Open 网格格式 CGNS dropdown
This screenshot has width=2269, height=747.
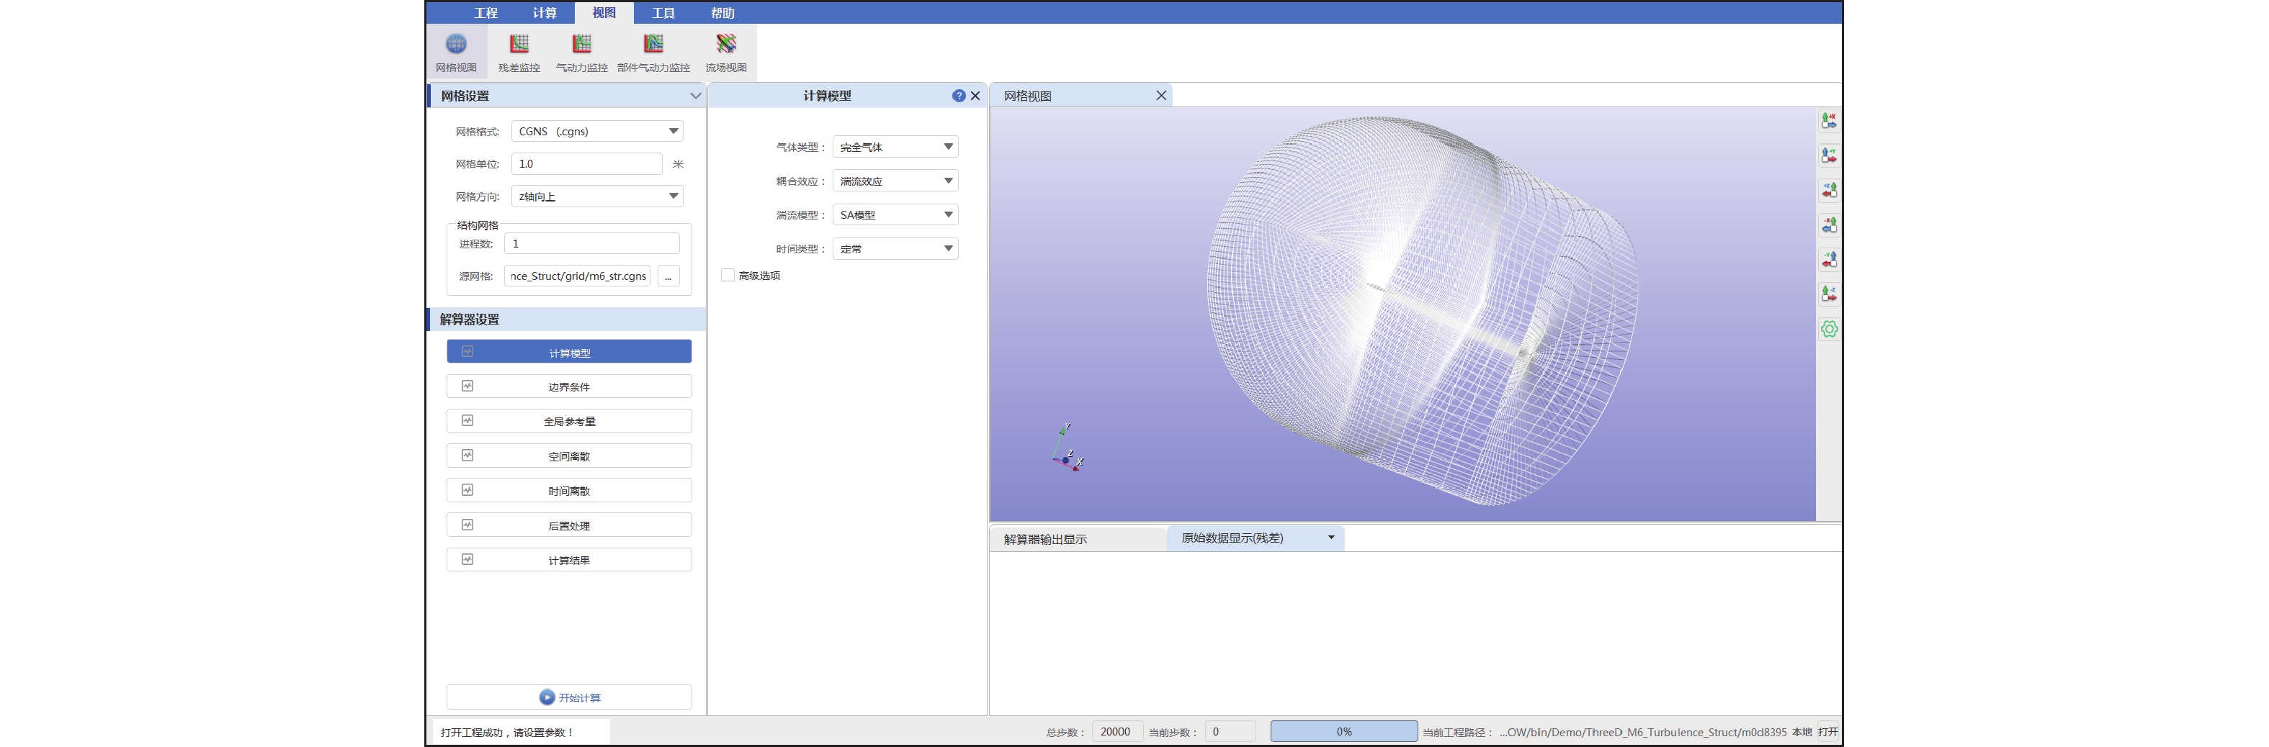(x=597, y=131)
